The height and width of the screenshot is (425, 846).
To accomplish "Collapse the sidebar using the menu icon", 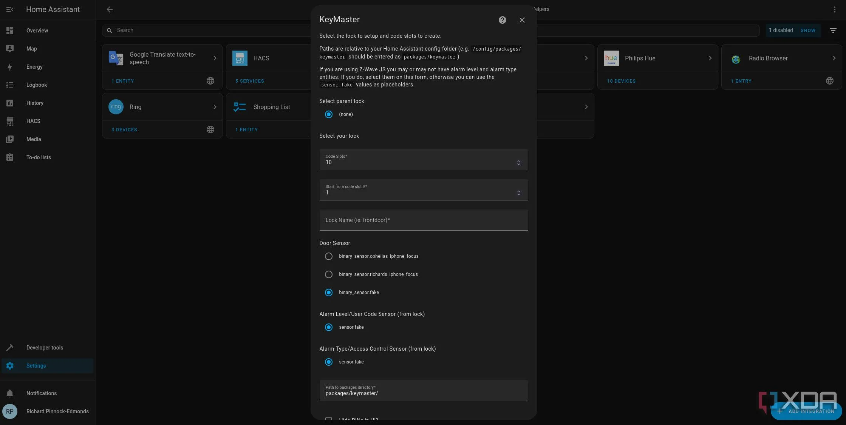I will 10,9.
